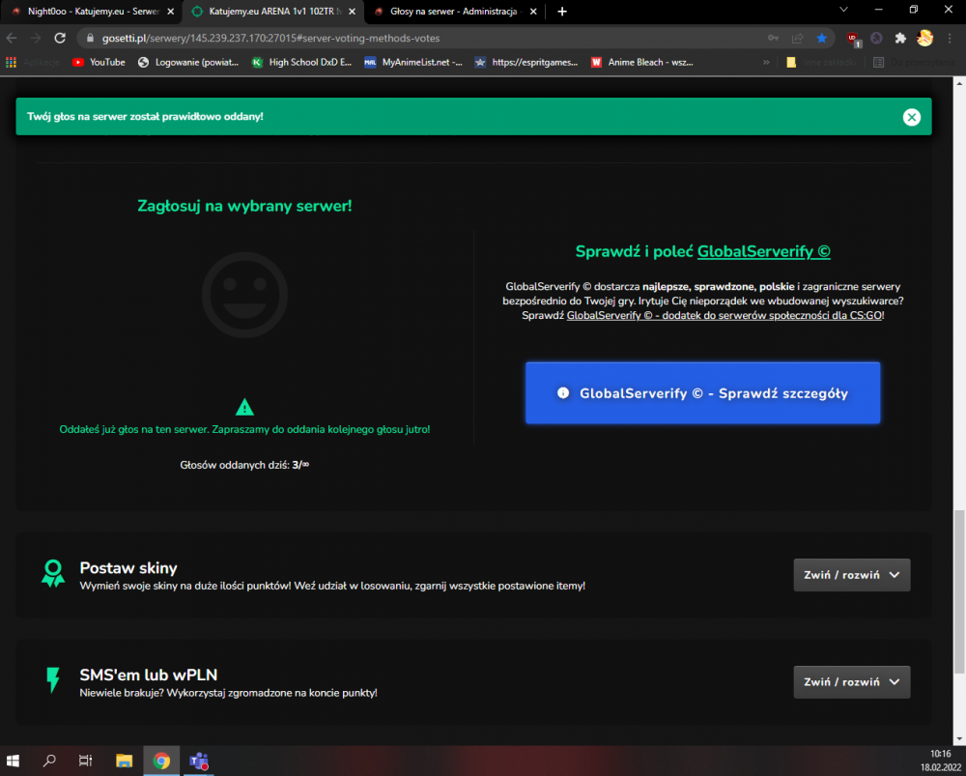Click the smiley face vote icon
The image size is (966, 776).
(x=244, y=295)
